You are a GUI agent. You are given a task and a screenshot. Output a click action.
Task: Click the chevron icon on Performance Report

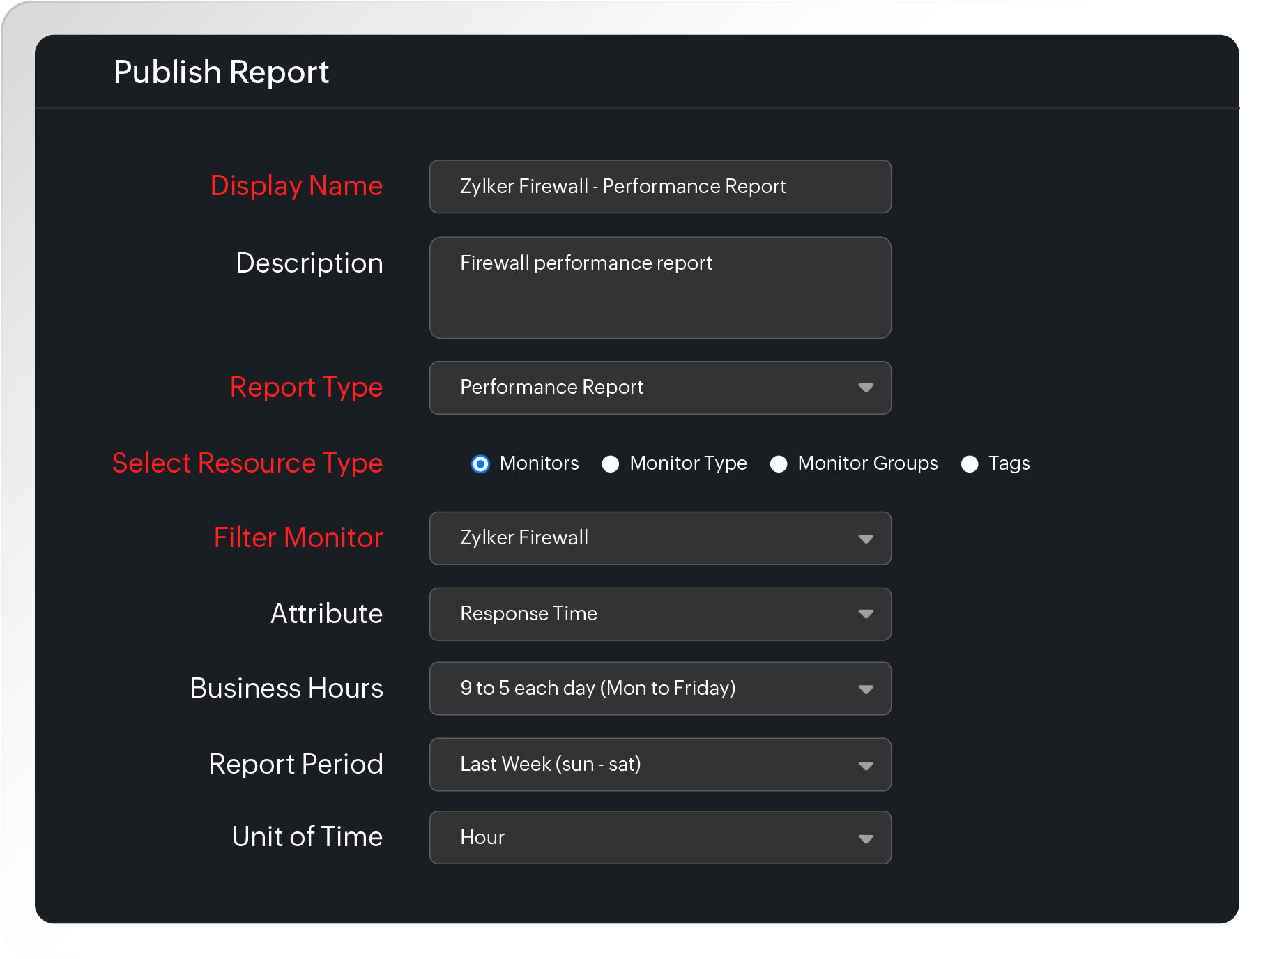coord(866,388)
